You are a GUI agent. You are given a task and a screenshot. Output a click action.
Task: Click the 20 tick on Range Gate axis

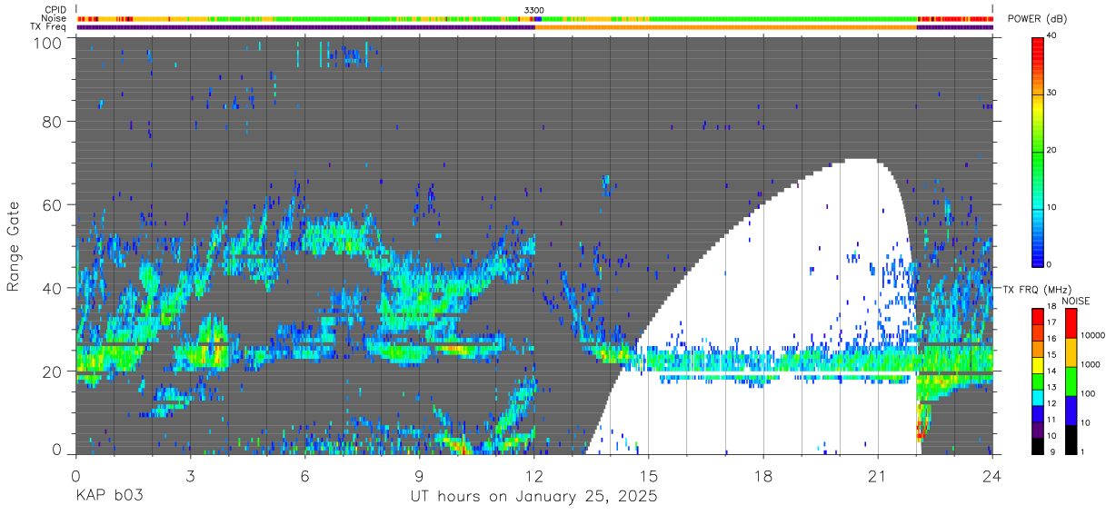53,371
